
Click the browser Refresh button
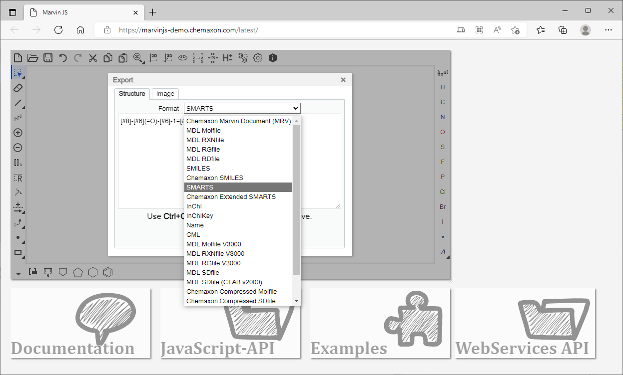click(x=58, y=30)
